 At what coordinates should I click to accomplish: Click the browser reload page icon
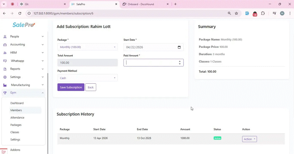(x=20, y=13)
